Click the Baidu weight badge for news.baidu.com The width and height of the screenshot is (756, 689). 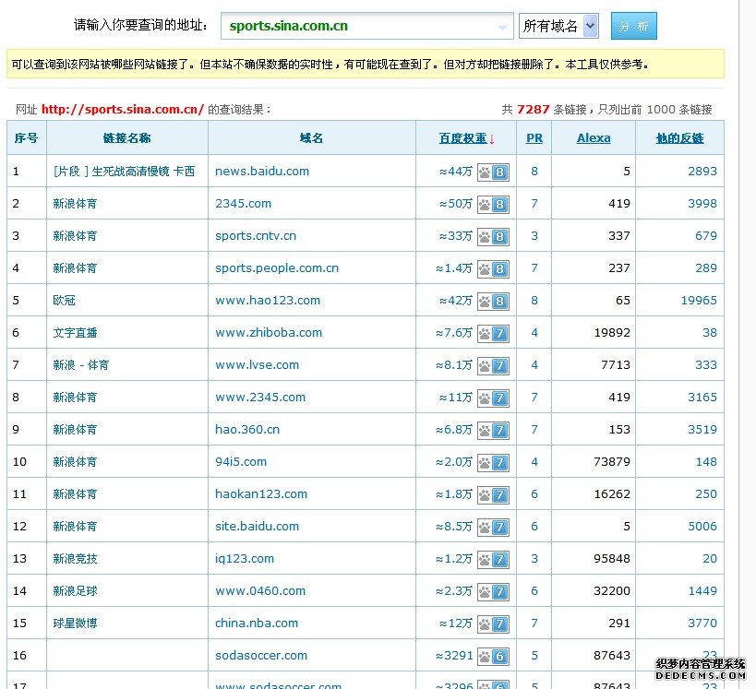(495, 172)
